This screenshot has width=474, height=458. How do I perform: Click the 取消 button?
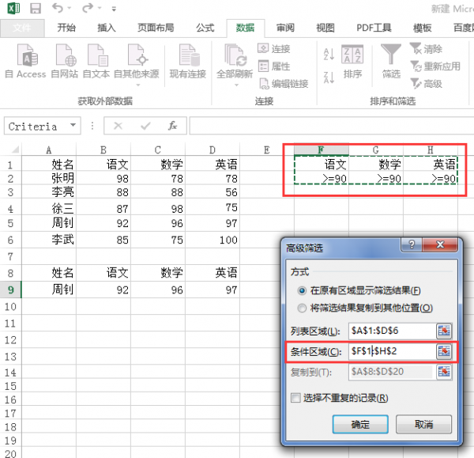coord(423,424)
